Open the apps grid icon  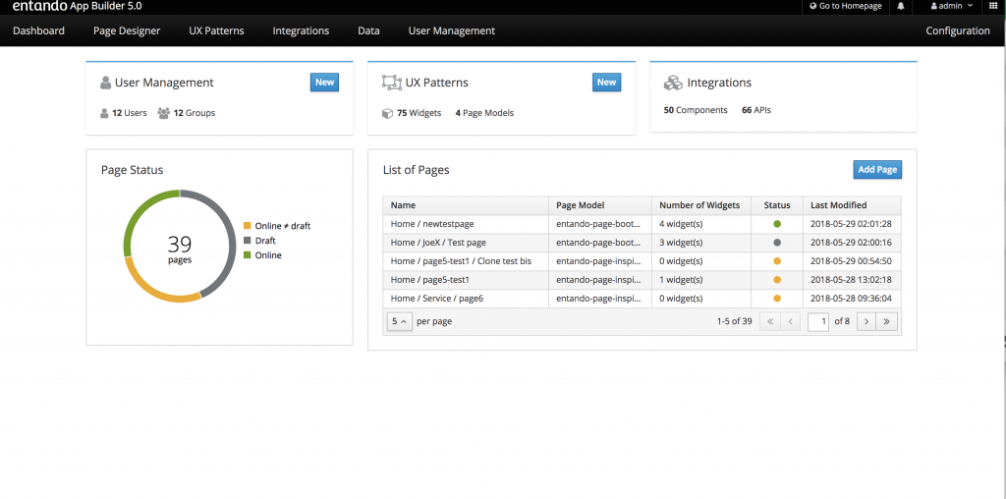coord(993,6)
